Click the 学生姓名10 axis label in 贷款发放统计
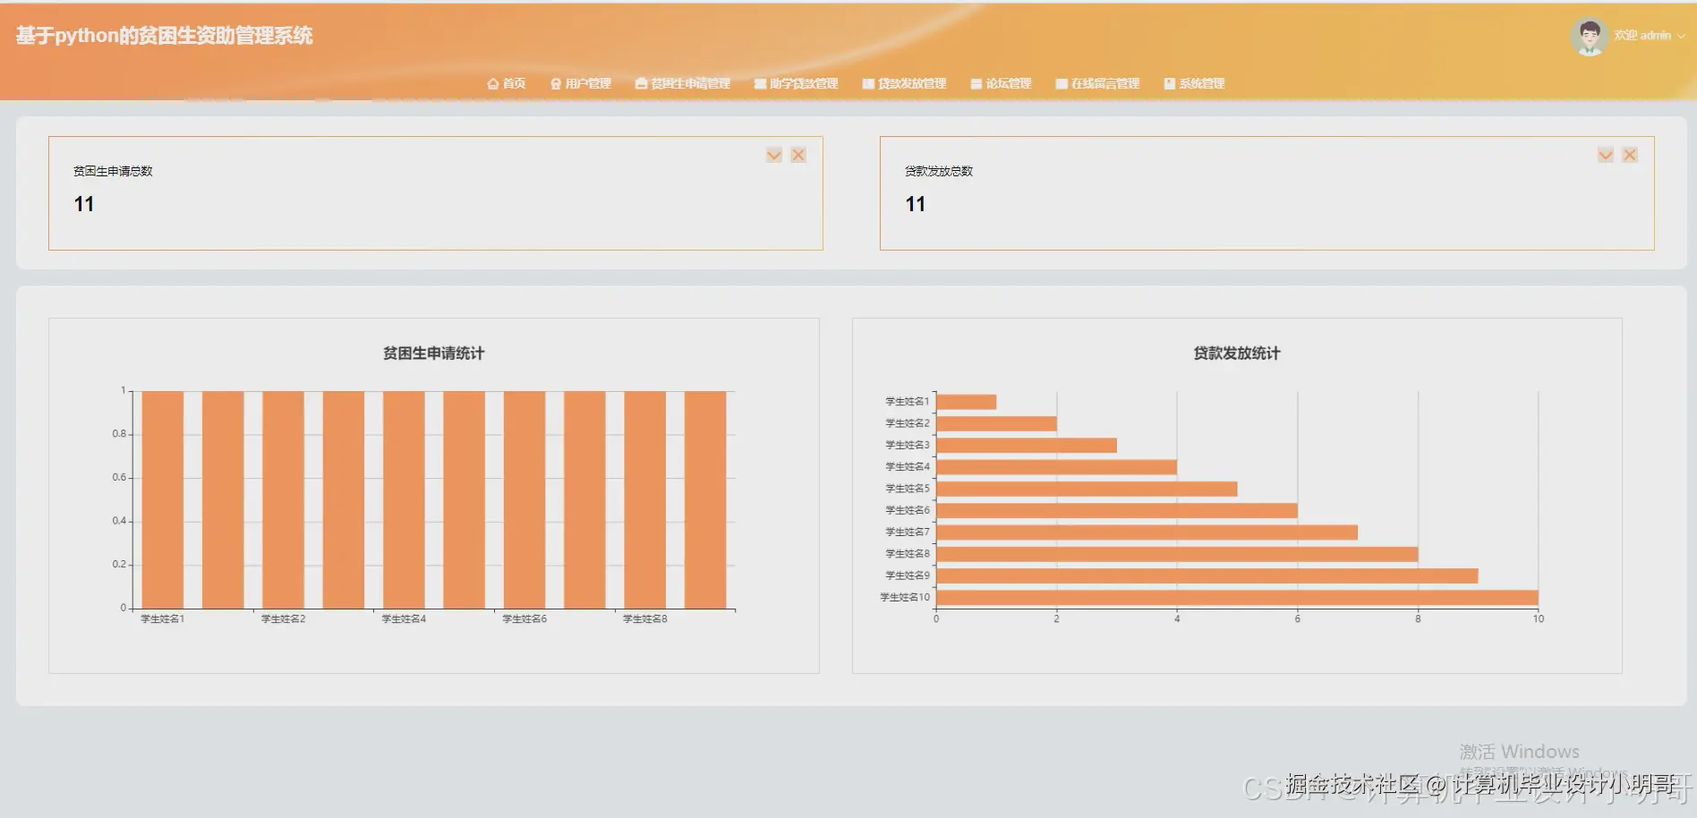Image resolution: width=1697 pixels, height=818 pixels. [x=905, y=597]
